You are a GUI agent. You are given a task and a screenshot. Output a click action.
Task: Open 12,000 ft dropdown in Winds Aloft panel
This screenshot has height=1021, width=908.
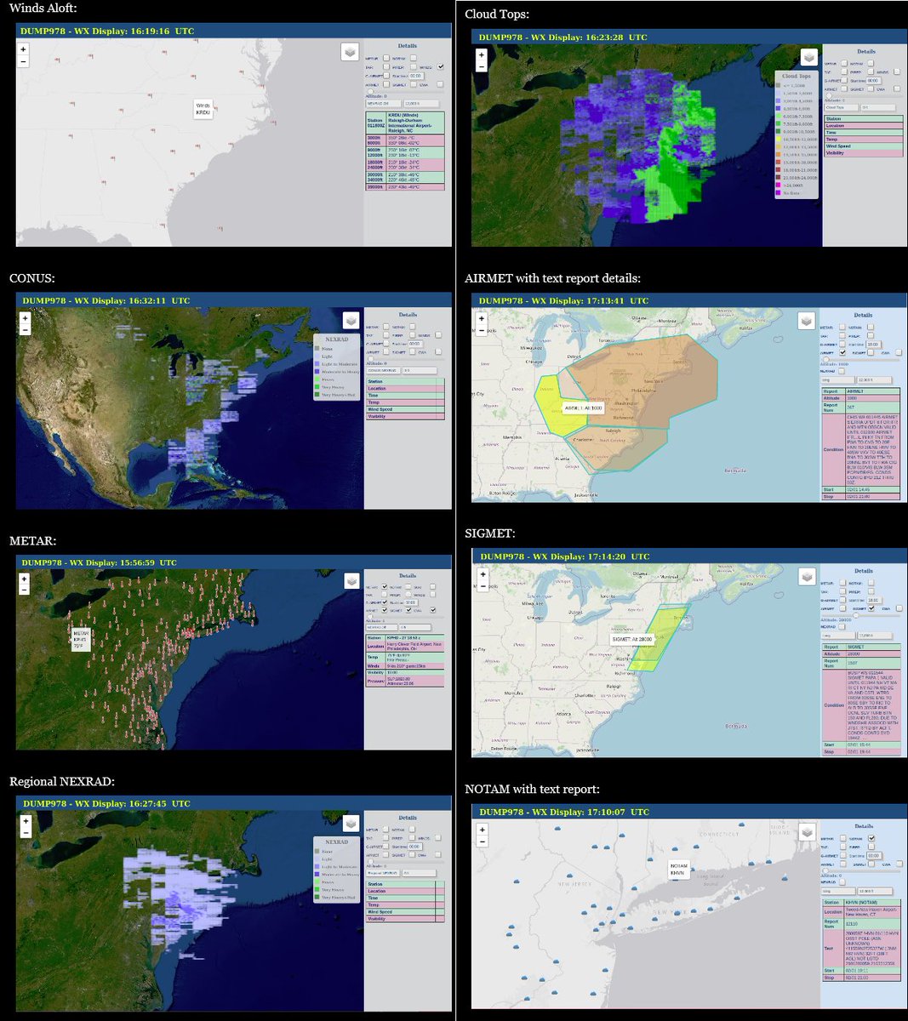[421, 103]
